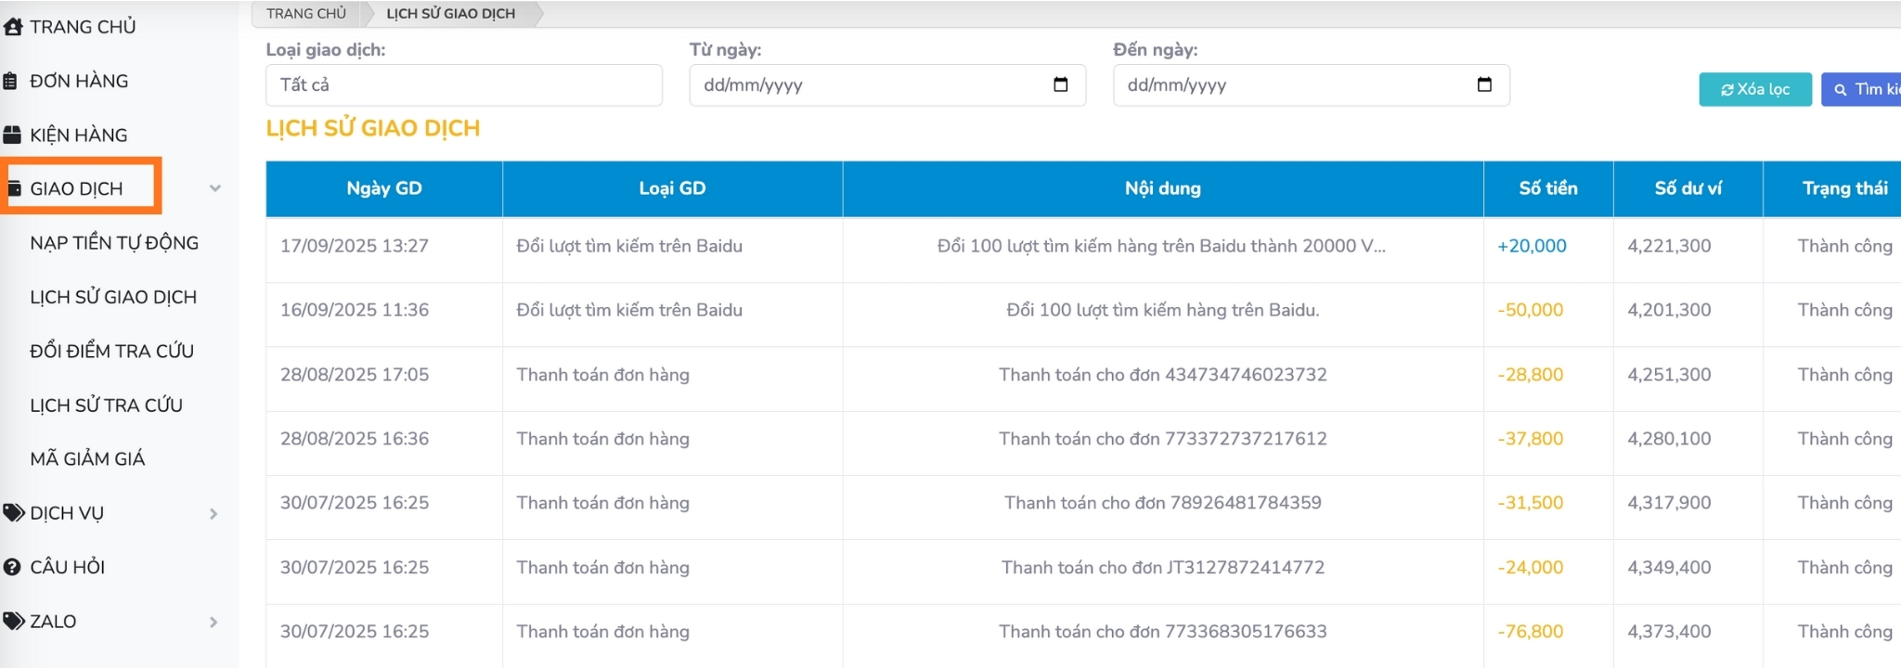This screenshot has height=668, width=1901.
Task: Open NẠP TIỀN TỰ ĐỘNG menu item
Action: coord(114,243)
